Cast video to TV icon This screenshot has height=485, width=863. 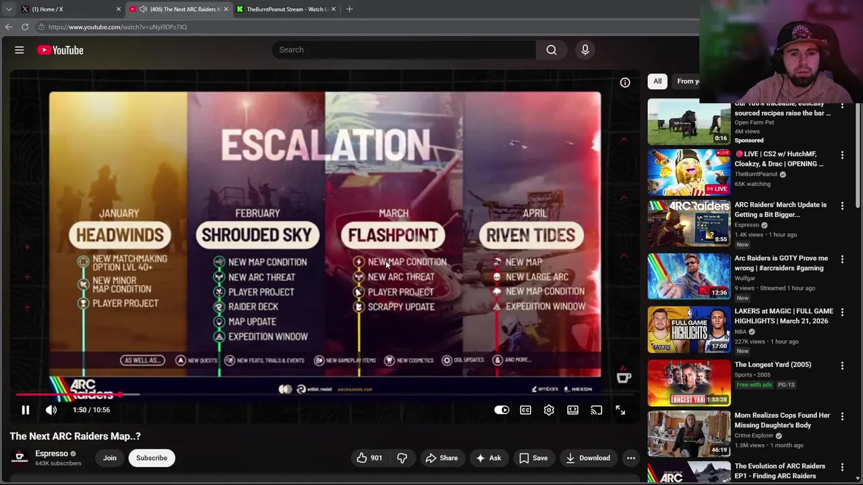click(x=596, y=410)
